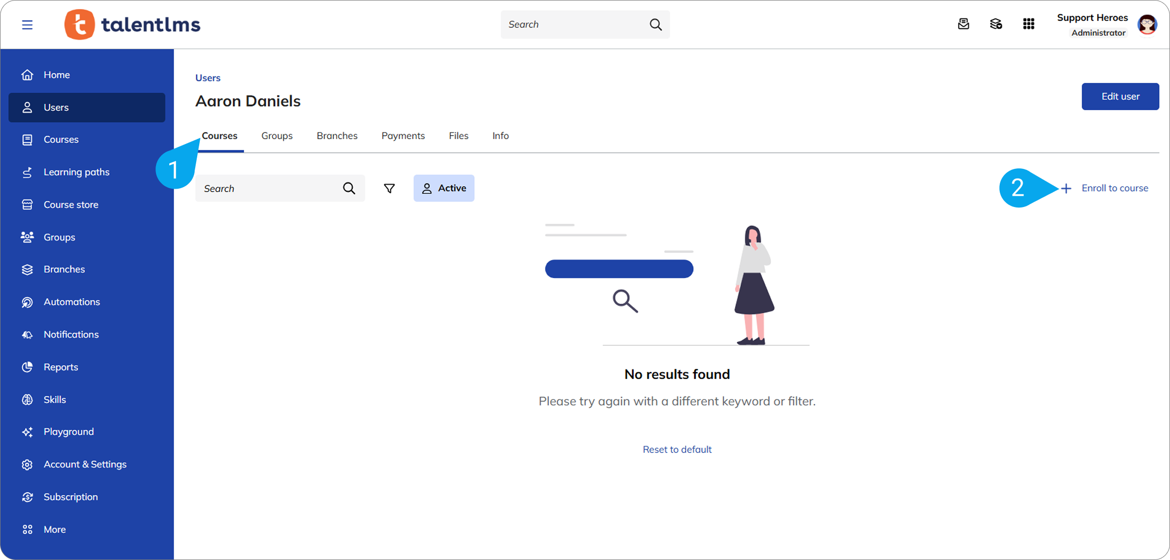Open Users in sidebar
Viewport: 1170px width, 560px height.
pos(87,107)
